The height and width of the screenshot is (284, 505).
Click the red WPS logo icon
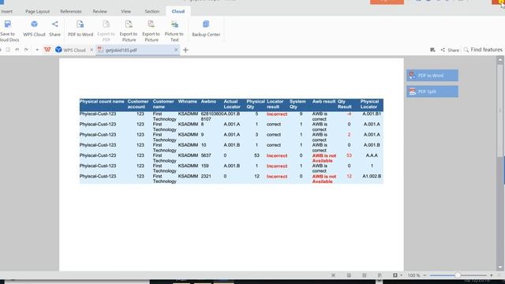coord(47,50)
